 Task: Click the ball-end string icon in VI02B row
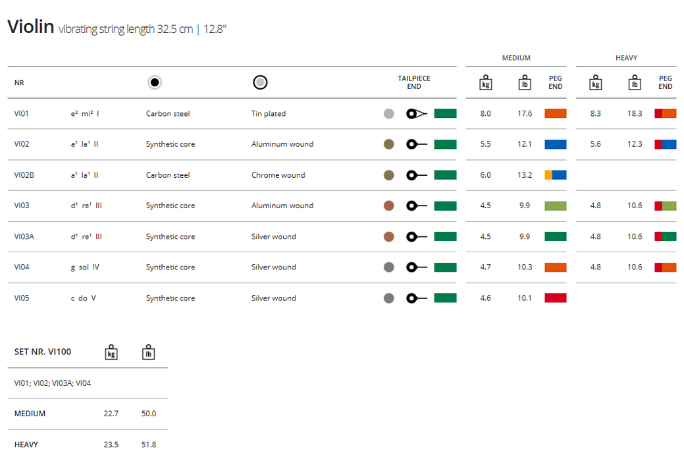(x=417, y=175)
